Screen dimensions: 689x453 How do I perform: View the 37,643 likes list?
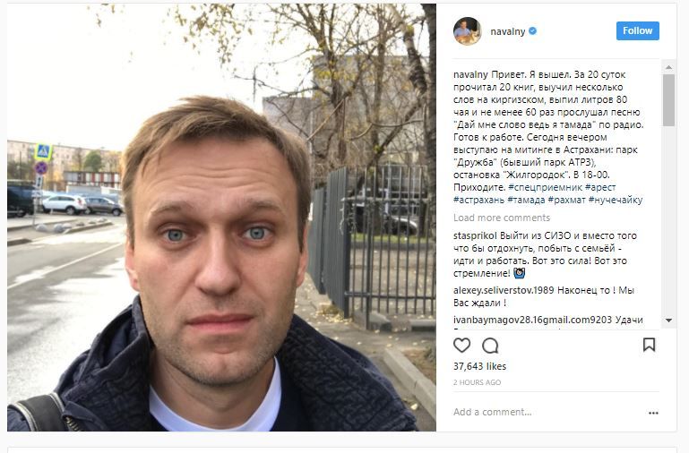click(x=480, y=366)
